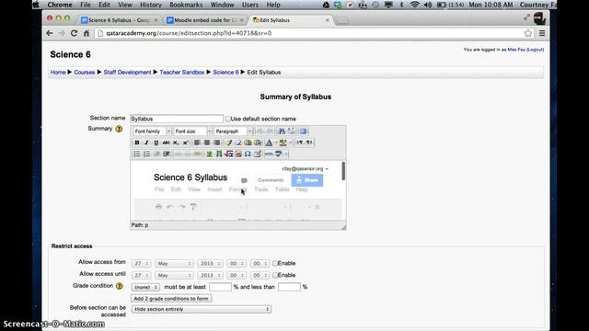This screenshot has height=331, width=589.
Task: Open the equation editor square-root icon
Action: click(x=229, y=154)
